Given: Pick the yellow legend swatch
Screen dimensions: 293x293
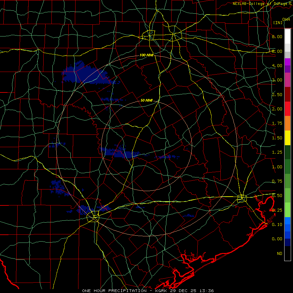Looking at the screenshot, I should tap(287, 138).
